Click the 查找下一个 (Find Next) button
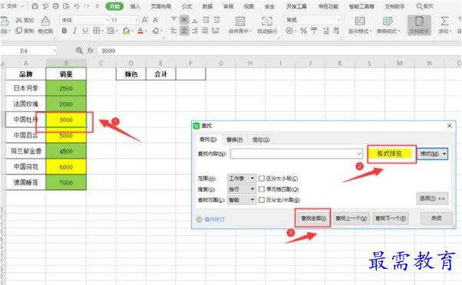462x285 pixels. click(391, 218)
